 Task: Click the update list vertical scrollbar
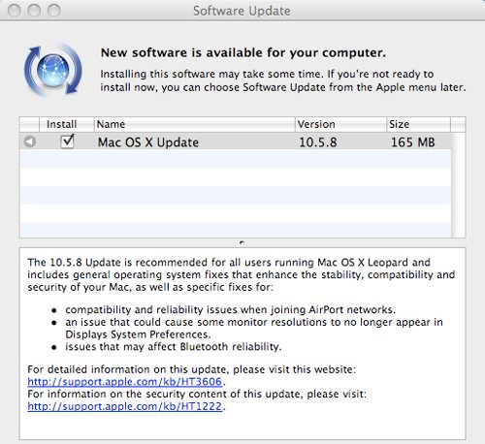(x=458, y=185)
